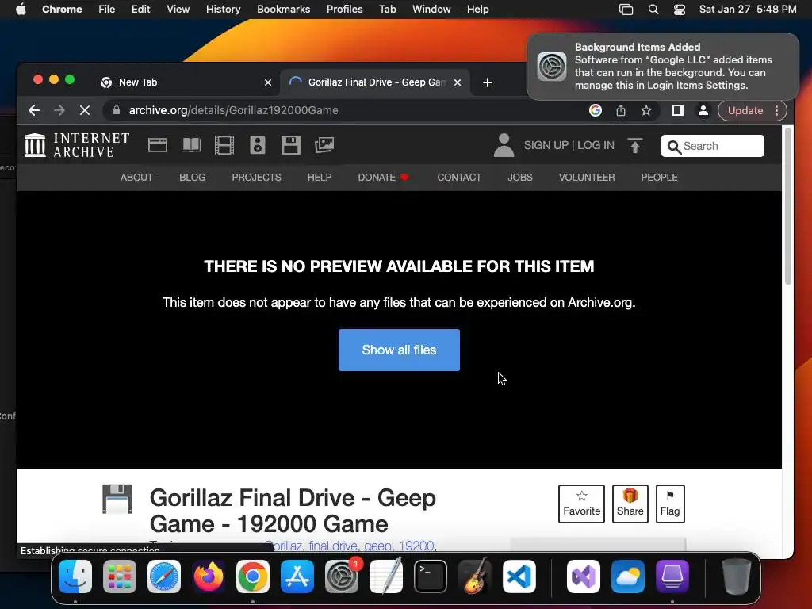Viewport: 812px width, 609px height.
Task: Open the Texts book icon
Action: tap(191, 145)
